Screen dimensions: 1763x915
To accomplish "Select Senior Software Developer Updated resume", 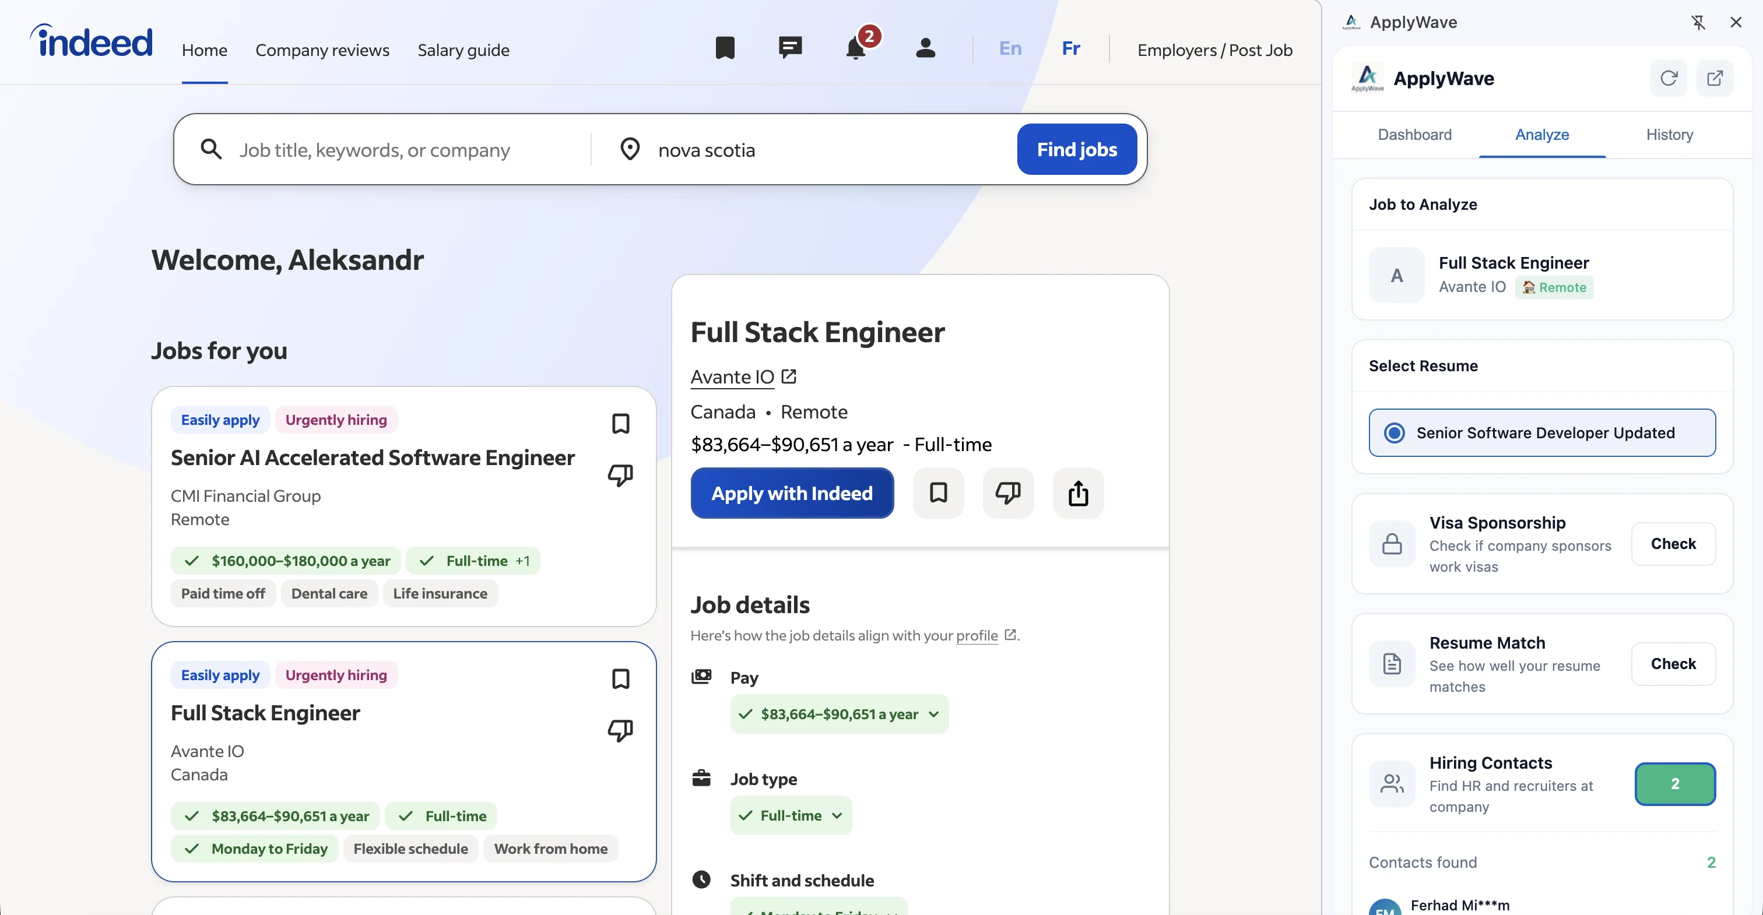I will [x=1542, y=432].
